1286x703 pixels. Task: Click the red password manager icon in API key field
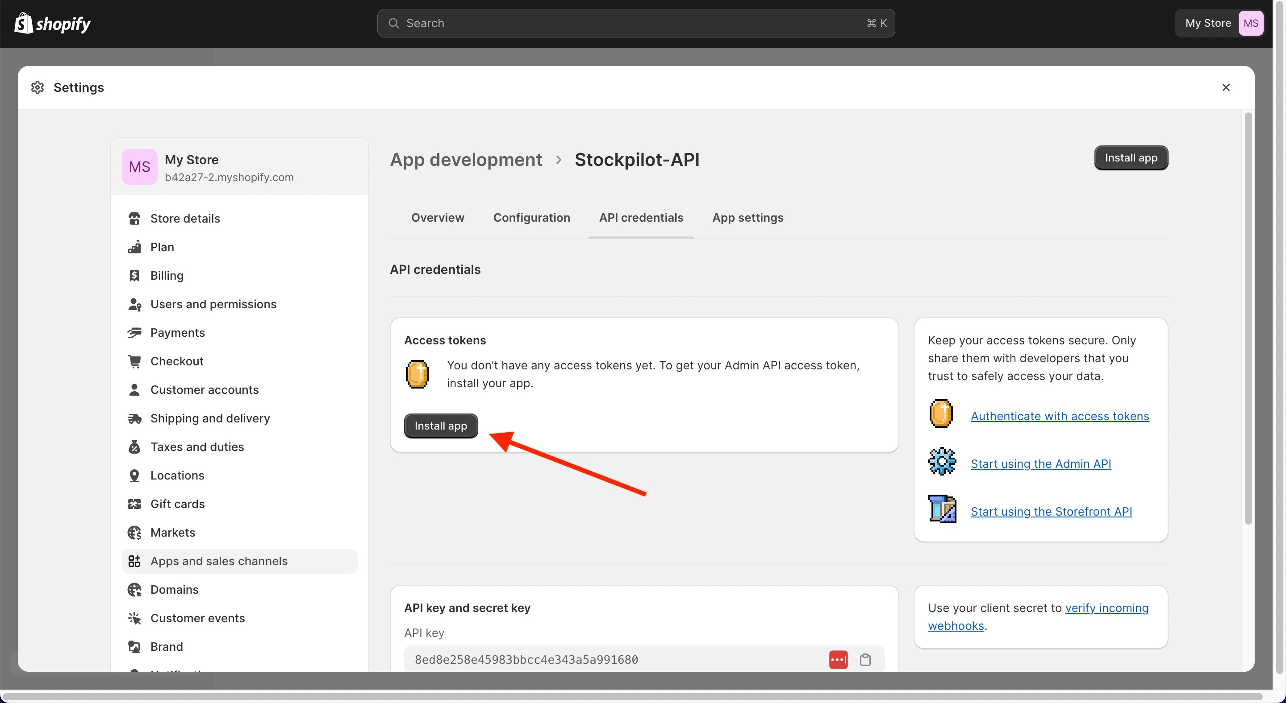(838, 660)
